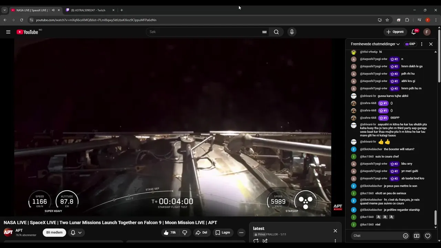441x248 pixels.
Task: Close the live chat panel
Action: pos(431,44)
